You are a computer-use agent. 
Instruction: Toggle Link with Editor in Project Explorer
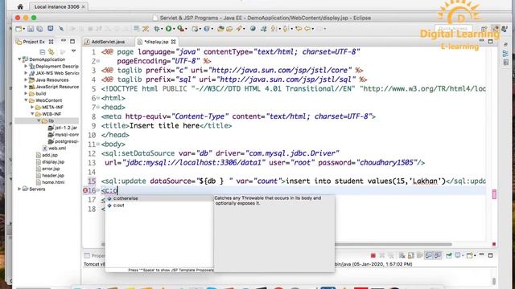point(51,51)
